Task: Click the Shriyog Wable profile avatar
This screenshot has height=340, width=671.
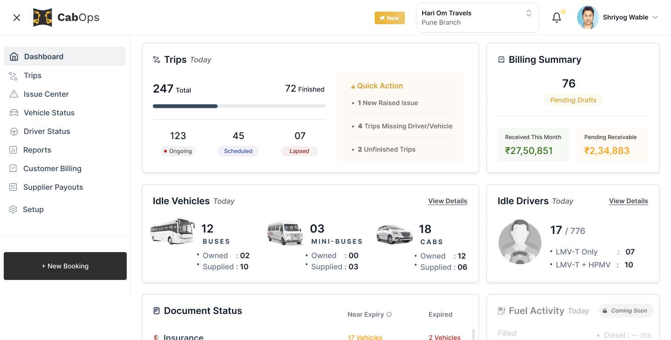Action: pyautogui.click(x=588, y=18)
